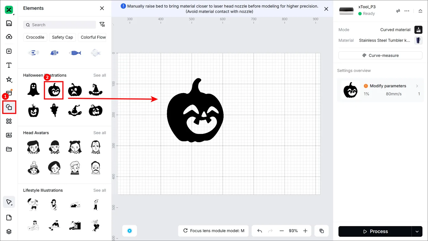Zoom out with the minus button
The width and height of the screenshot is (428, 241).
click(282, 231)
